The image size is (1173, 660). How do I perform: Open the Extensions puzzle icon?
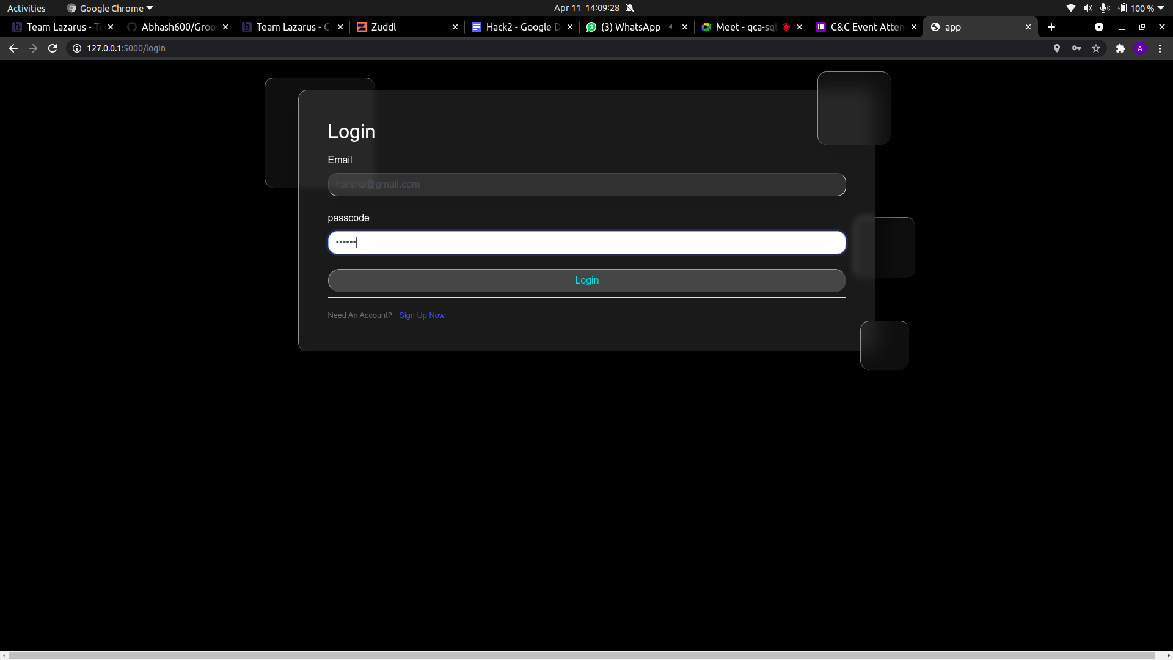tap(1120, 48)
